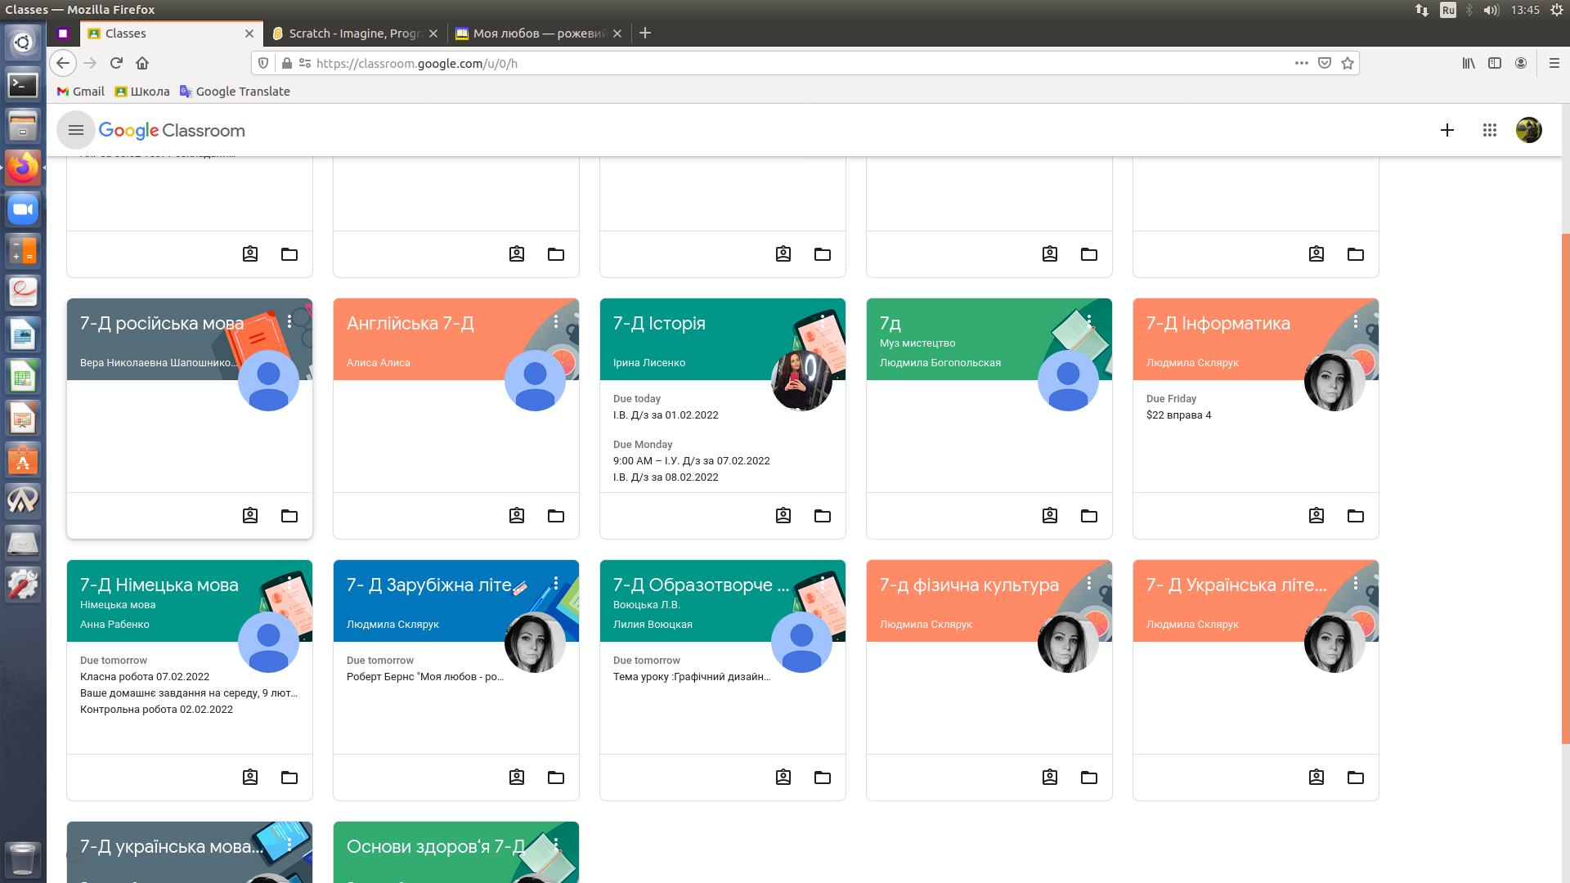Expand options menu on 7-Д Історія card
Image resolution: width=1570 pixels, height=883 pixels.
822,322
